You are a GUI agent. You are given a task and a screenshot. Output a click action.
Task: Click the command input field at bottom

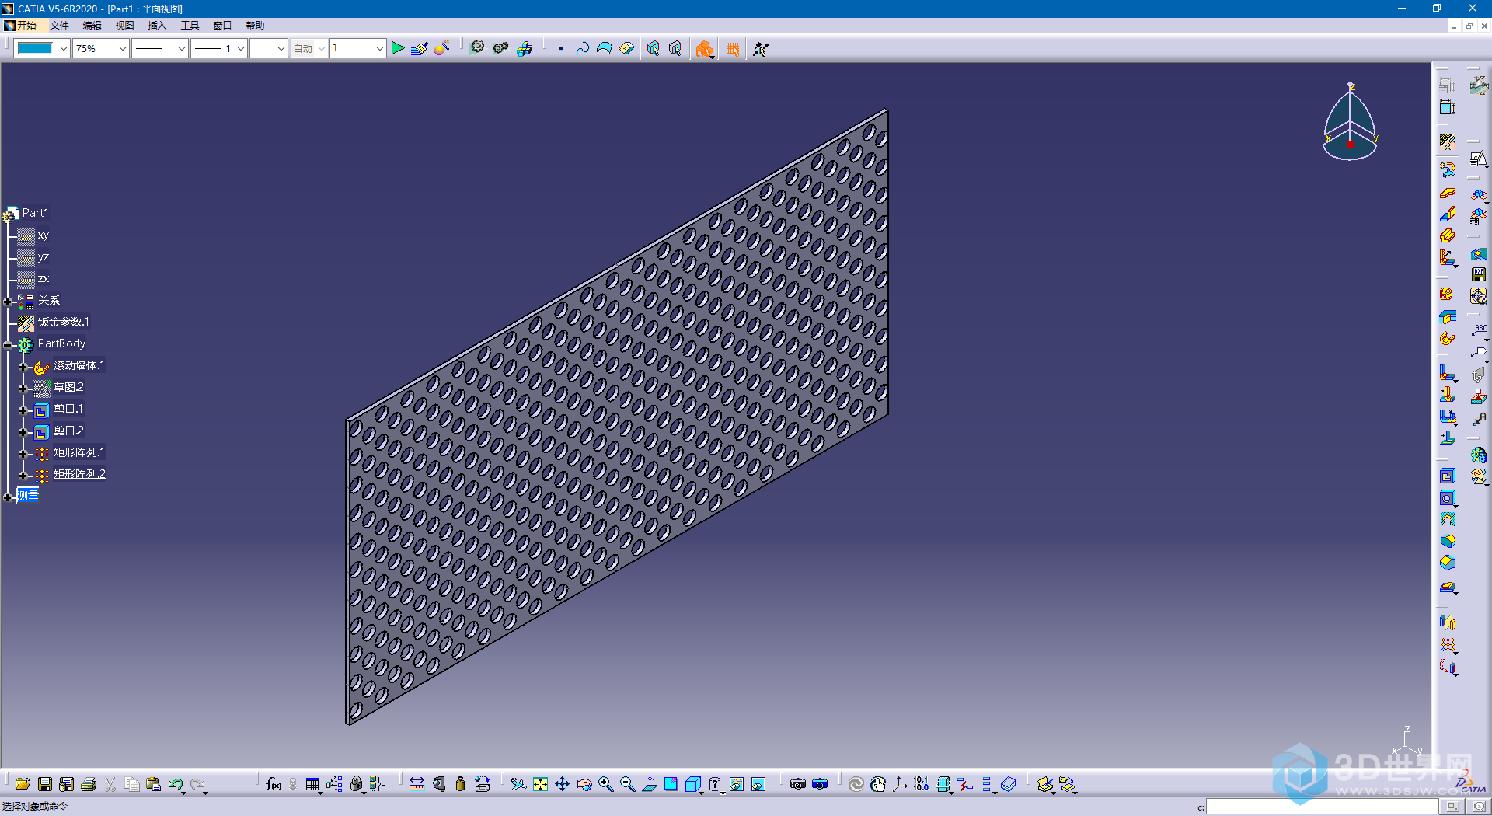click(1321, 807)
